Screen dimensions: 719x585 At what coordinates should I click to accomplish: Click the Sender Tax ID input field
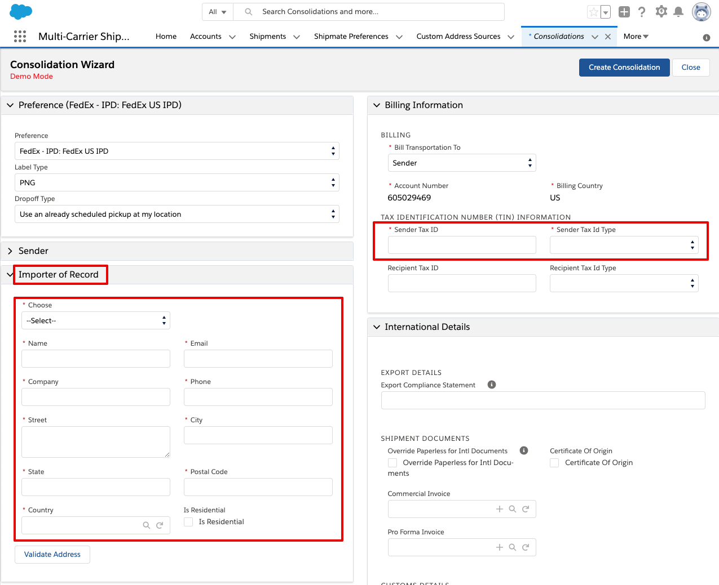462,245
